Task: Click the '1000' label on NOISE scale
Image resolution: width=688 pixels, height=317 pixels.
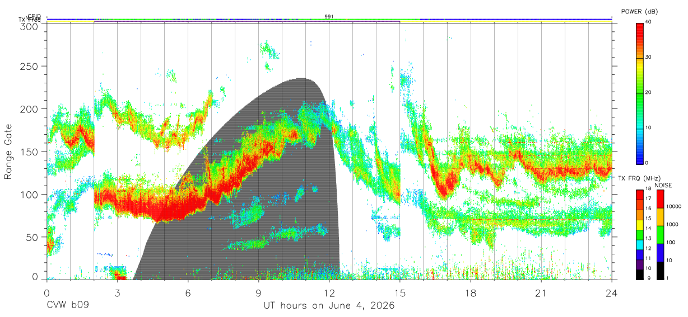Action: point(672,225)
